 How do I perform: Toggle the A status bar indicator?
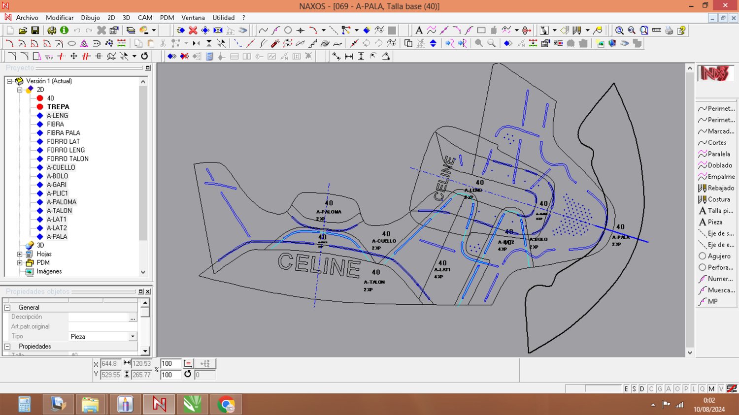(669, 389)
